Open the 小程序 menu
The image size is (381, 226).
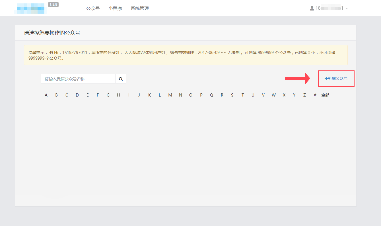tap(115, 9)
